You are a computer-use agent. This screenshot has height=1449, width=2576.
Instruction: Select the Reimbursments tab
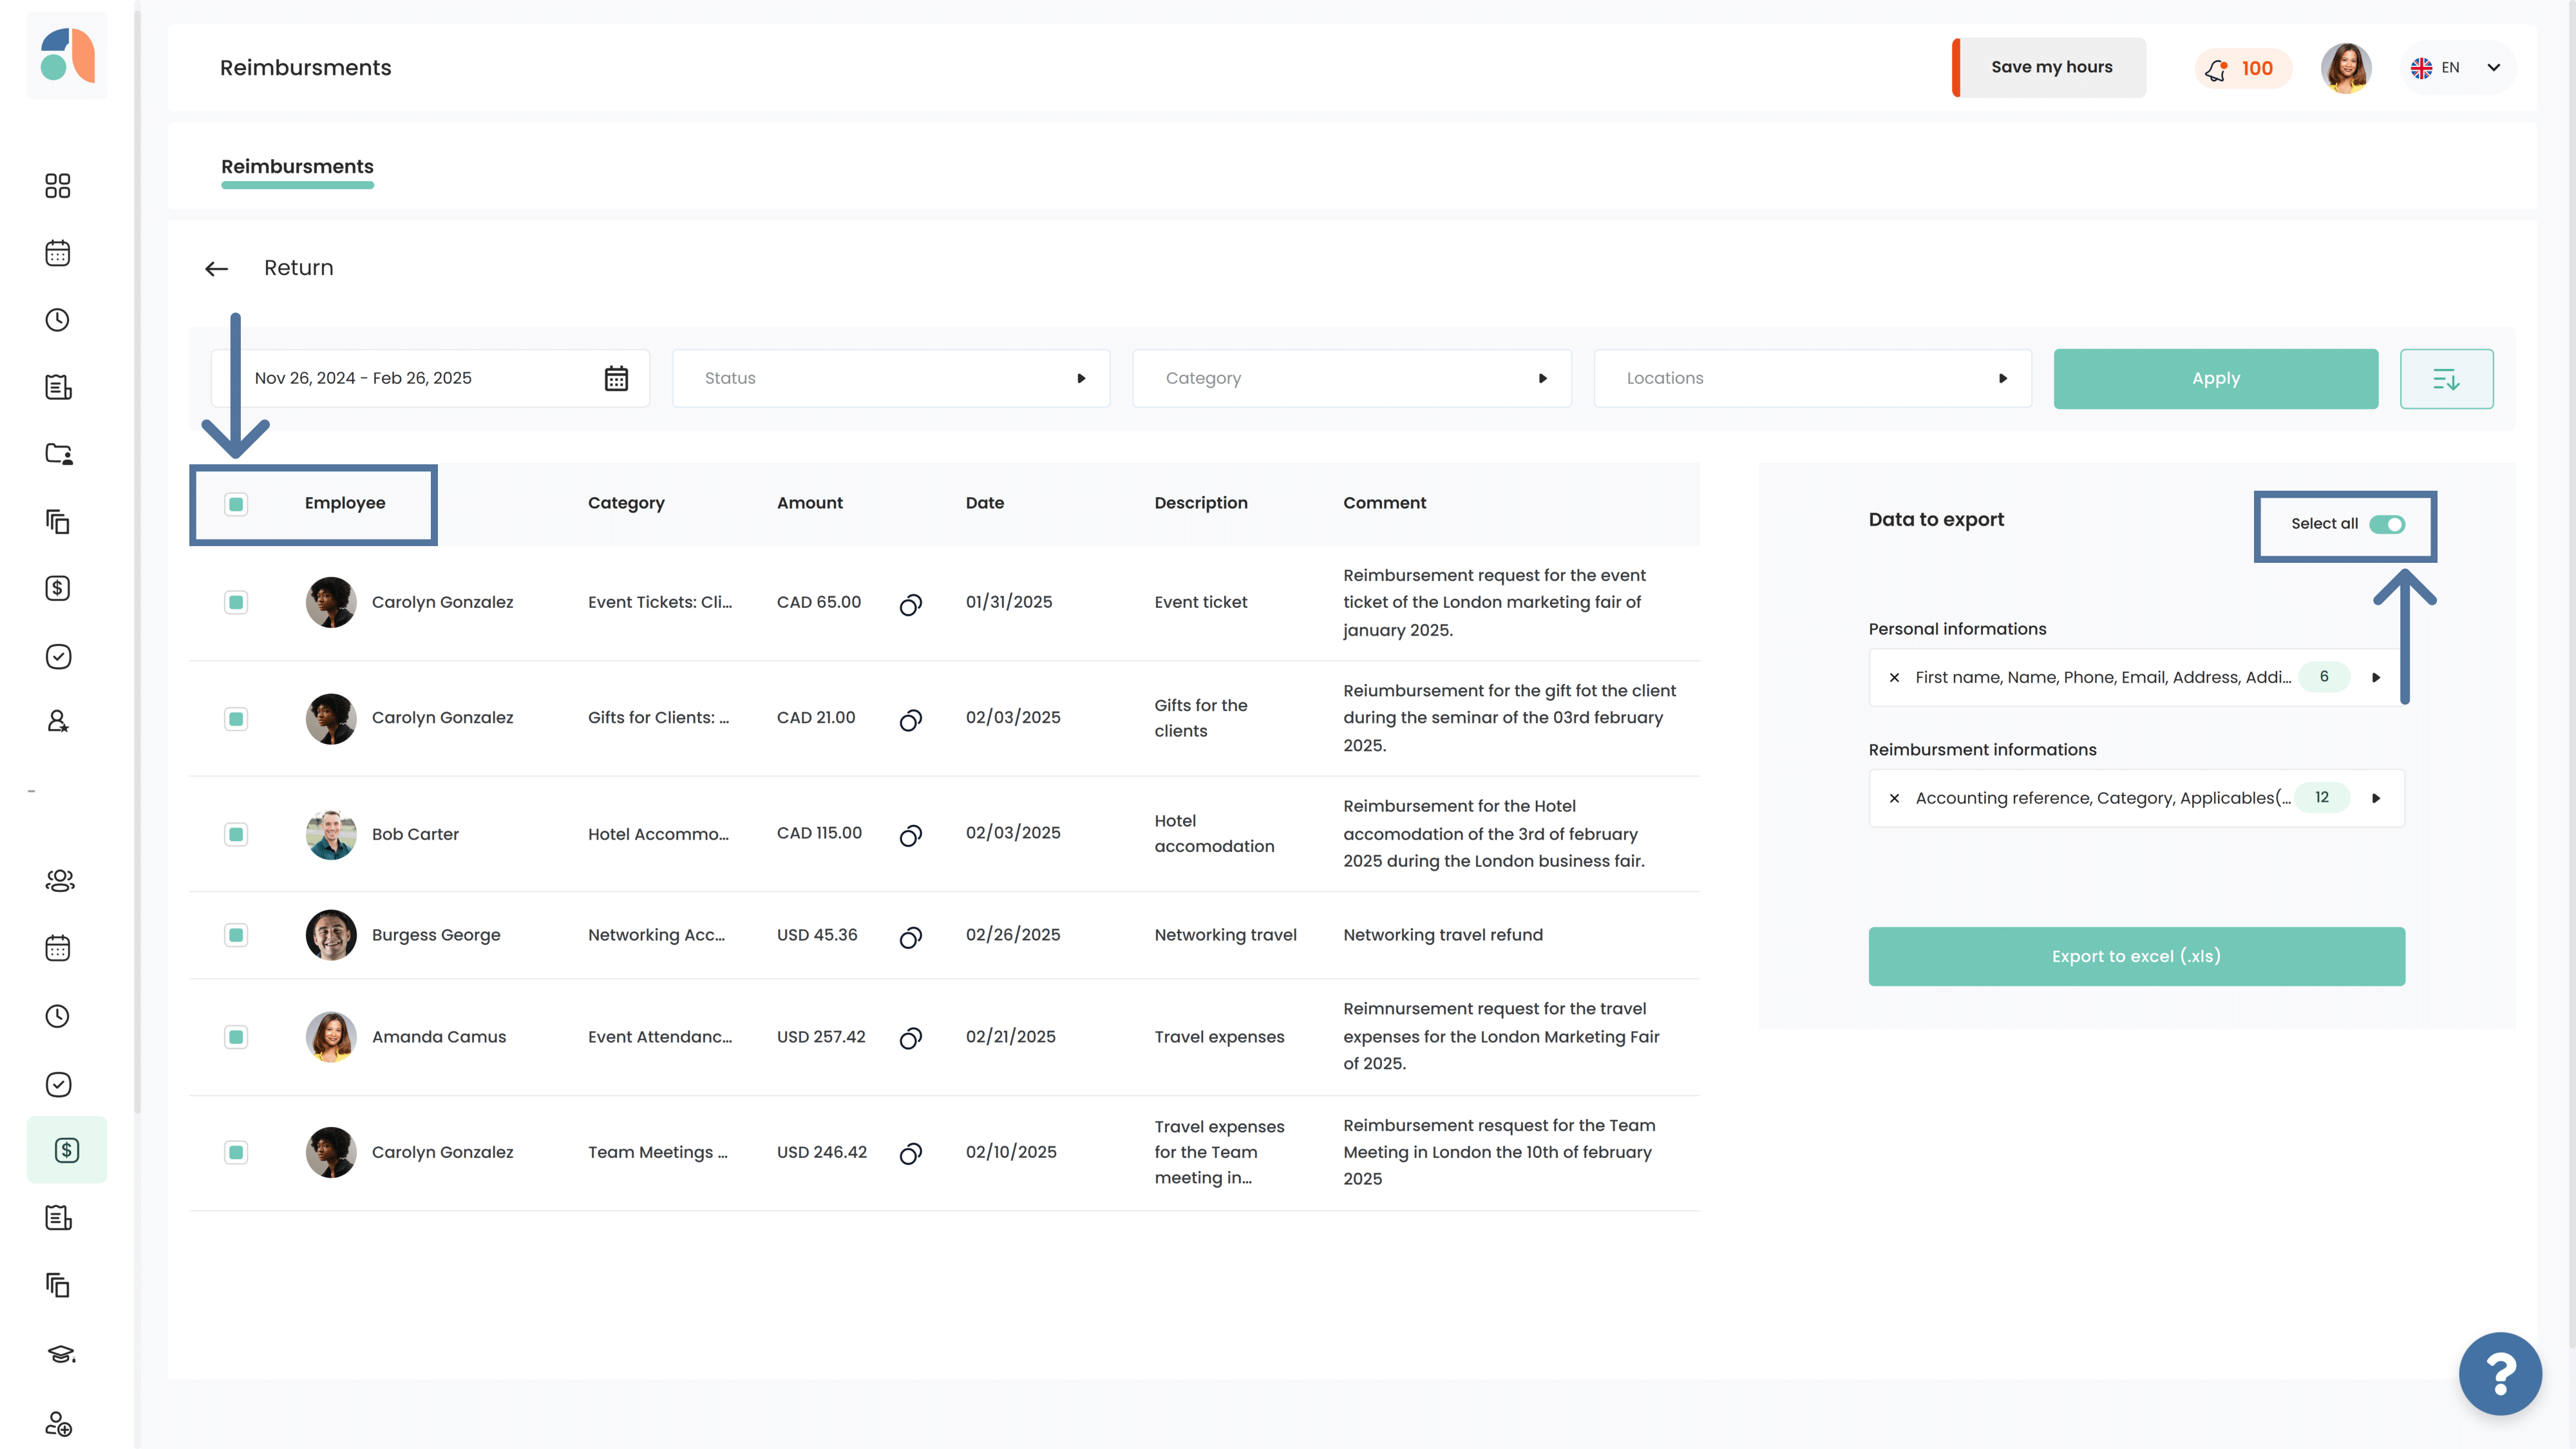pyautogui.click(x=297, y=167)
